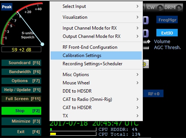The height and width of the screenshot is (138, 186).
Task: Click Output Channel Mode arrow chevron
Action: (x=138, y=36)
